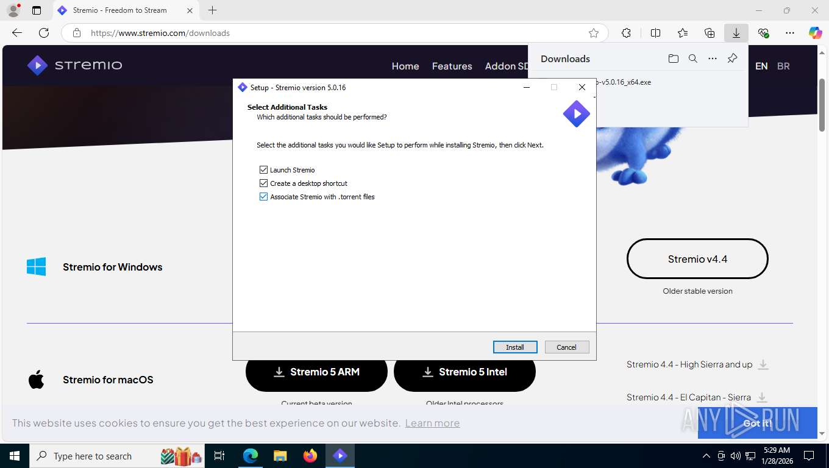Click the address bar URL field

coord(334,33)
